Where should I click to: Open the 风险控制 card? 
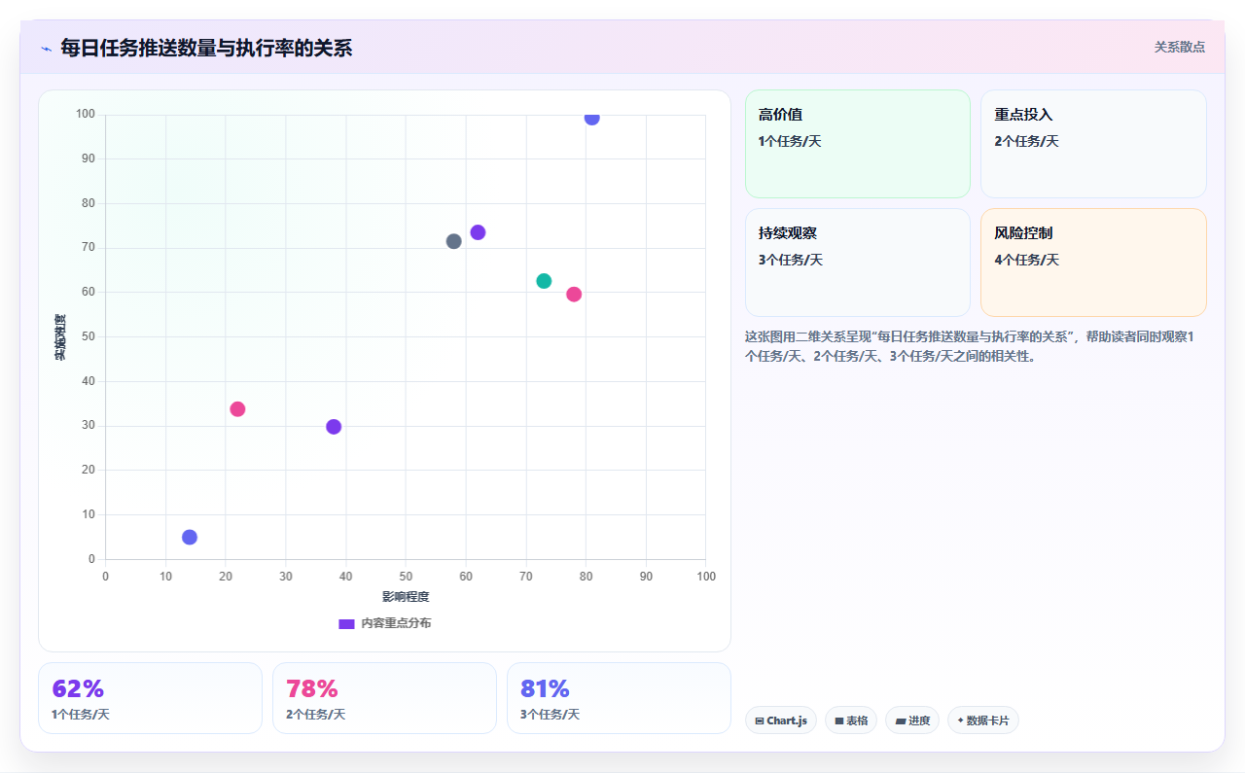[x=1093, y=263]
